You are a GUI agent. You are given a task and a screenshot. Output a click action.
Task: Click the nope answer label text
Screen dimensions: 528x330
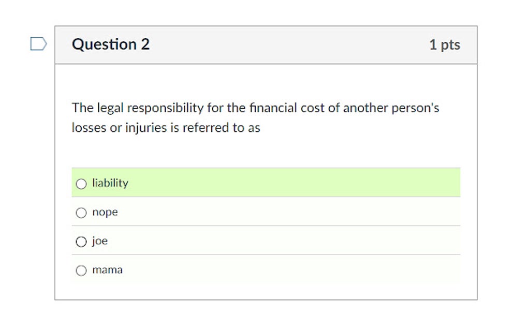[x=105, y=212]
